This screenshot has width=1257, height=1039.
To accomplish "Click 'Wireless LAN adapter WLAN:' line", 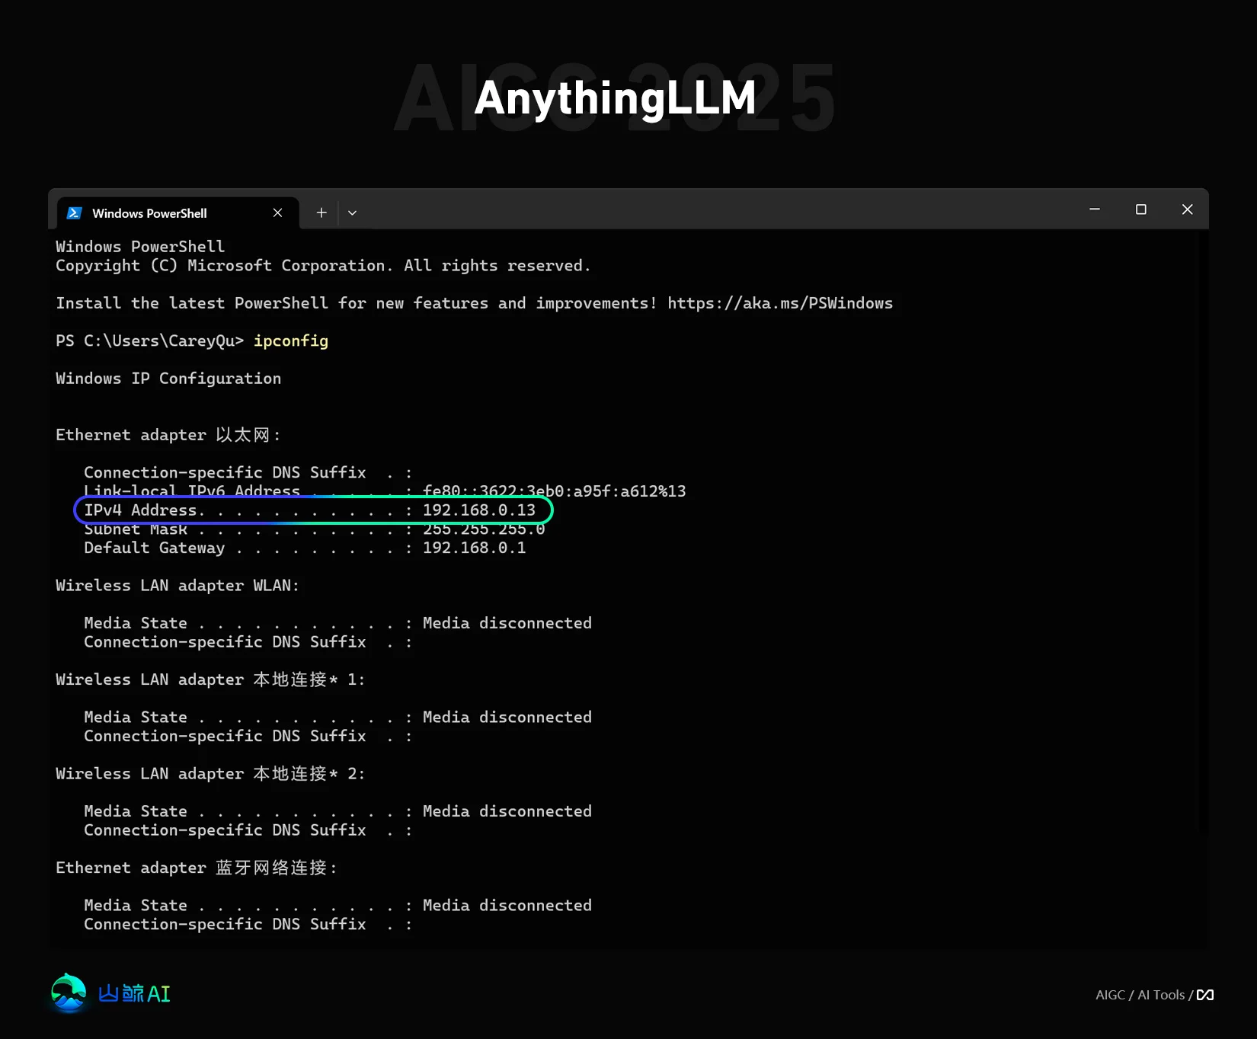I will 178,586.
